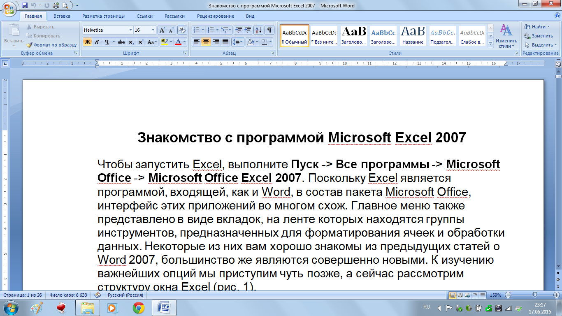Screen dimensions: 562x316
Task: Switch to the Вставка tab
Action: [x=62, y=16]
